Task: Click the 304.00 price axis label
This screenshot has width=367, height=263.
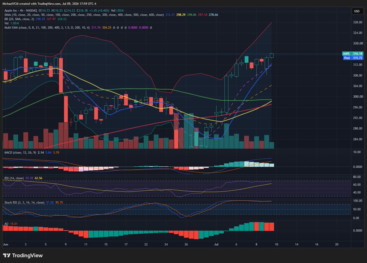Action: [x=358, y=86]
